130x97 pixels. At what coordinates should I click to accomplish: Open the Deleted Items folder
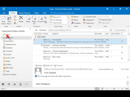(11, 44)
